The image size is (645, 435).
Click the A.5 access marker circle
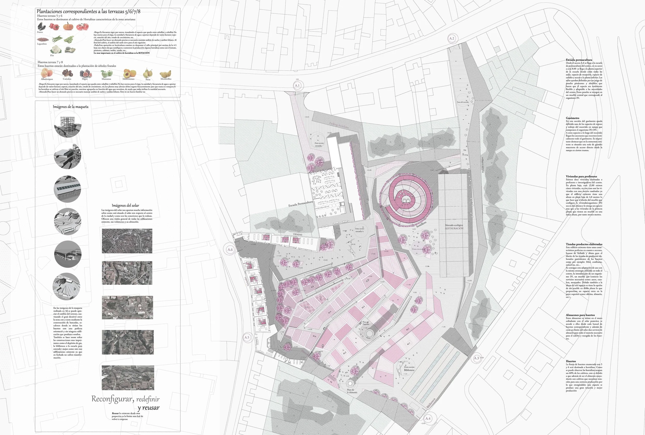247,337
